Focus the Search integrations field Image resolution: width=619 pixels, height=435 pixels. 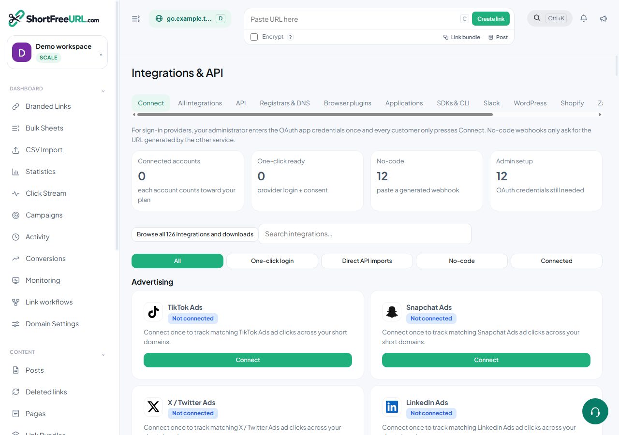pos(365,234)
